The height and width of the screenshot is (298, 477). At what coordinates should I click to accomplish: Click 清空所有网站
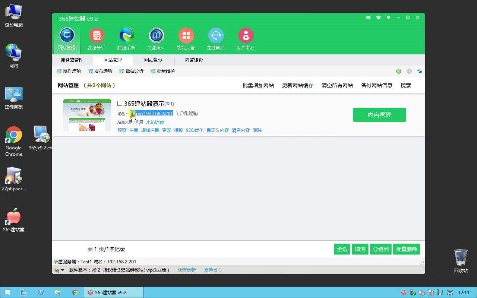point(337,85)
